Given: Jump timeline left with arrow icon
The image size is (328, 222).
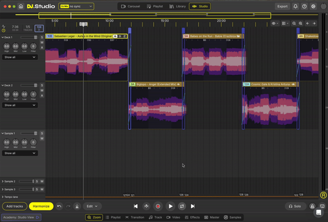Looking at the screenshot, I should [x=307, y=24].
